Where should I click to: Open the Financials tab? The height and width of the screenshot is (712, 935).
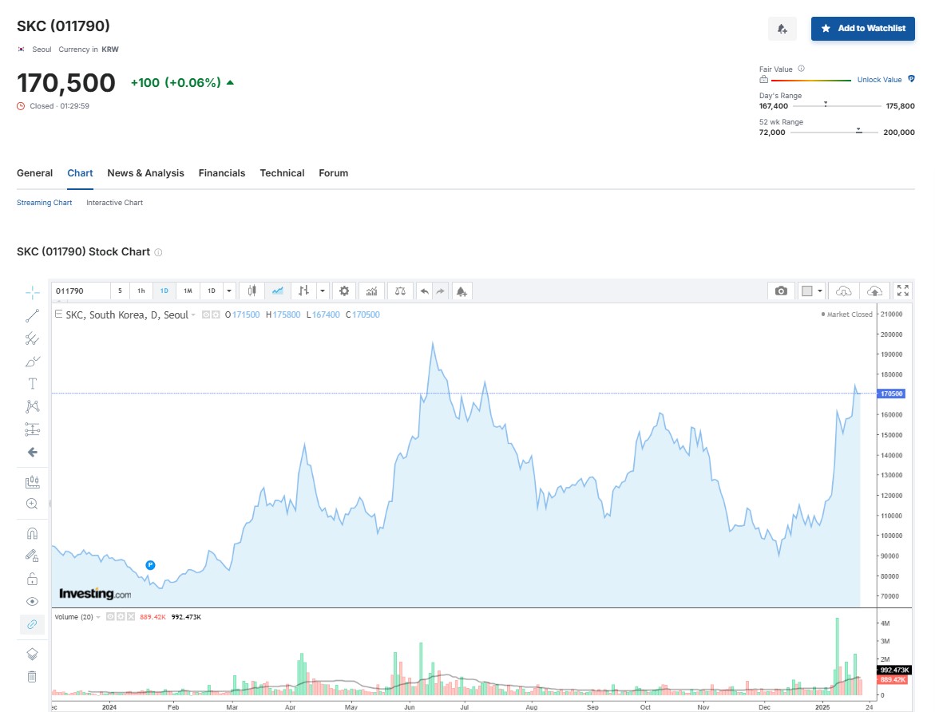[x=222, y=173]
